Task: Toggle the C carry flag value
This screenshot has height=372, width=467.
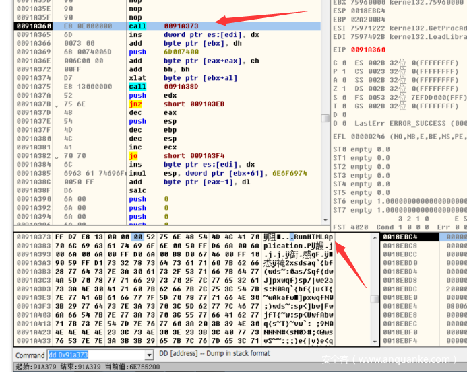Action: click(x=344, y=63)
